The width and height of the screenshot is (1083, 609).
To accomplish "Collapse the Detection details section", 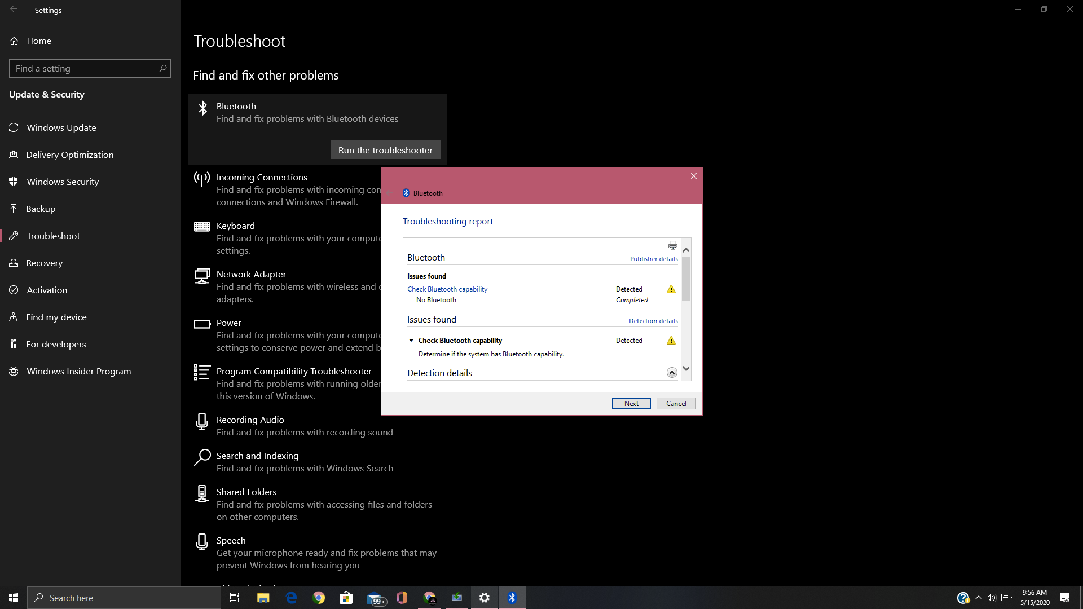I will (x=671, y=372).
